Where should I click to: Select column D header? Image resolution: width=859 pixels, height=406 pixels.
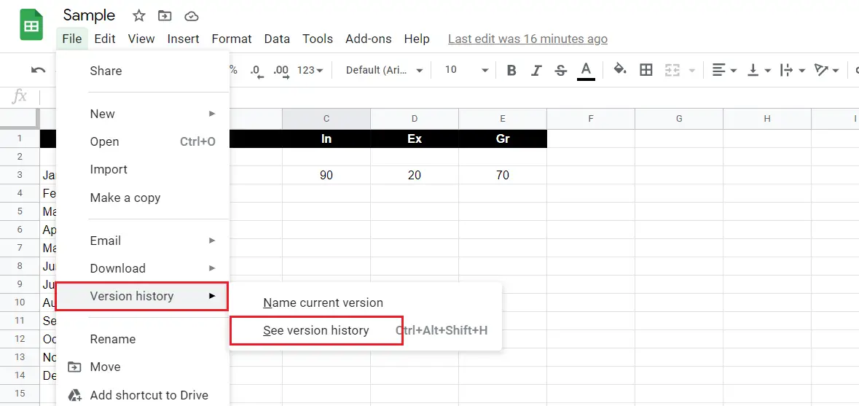pos(415,118)
